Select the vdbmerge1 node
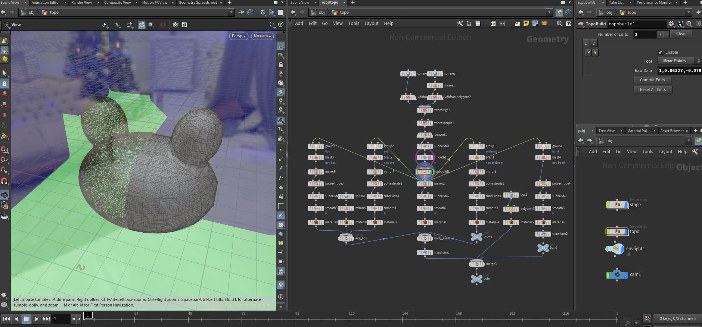 (x=425, y=110)
